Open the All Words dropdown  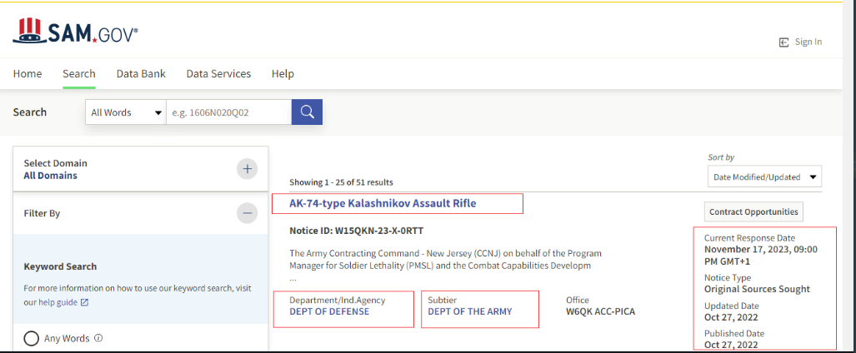(126, 112)
